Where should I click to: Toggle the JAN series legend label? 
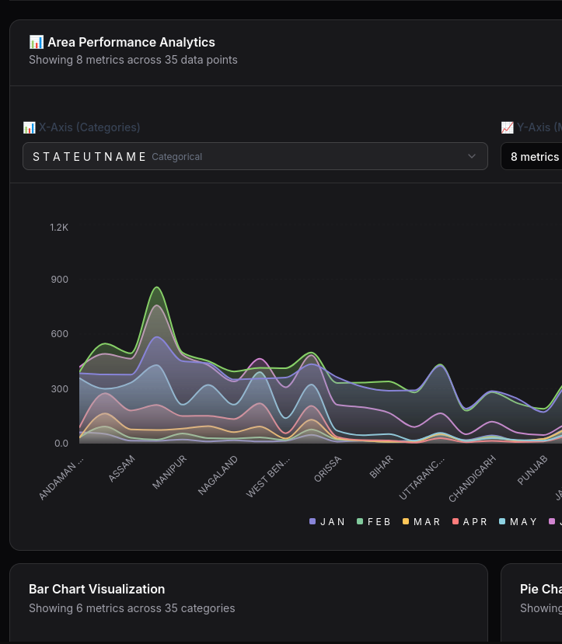(333, 522)
